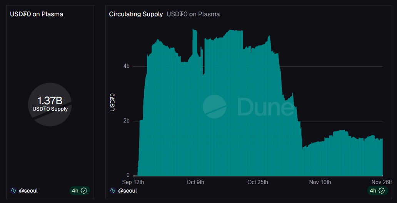The image size is (397, 203).
Task: Open the @seoul author link in the counter panel
Action: click(x=28, y=191)
